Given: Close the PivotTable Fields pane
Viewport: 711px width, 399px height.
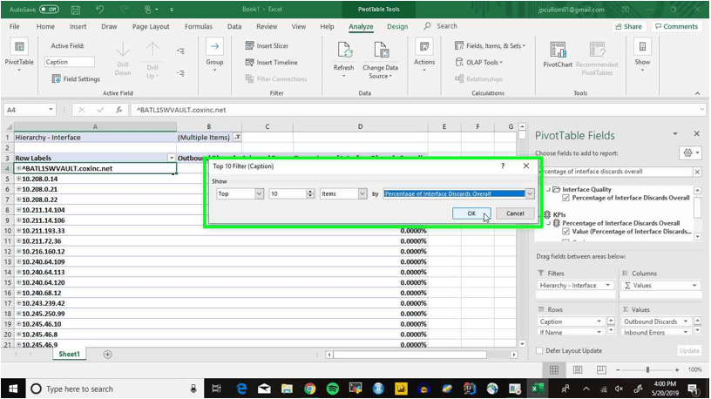Looking at the screenshot, I should pyautogui.click(x=696, y=134).
